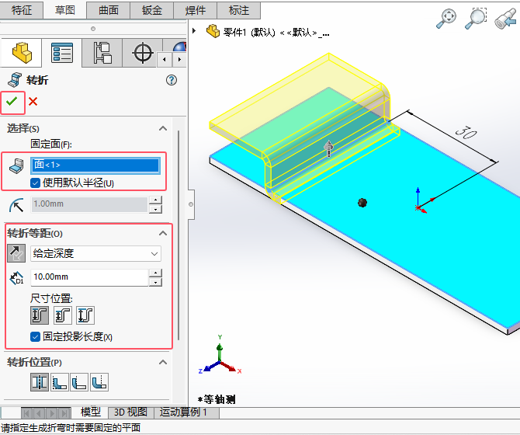520x435 pixels.
Task: Toggle 使用默认半径 checkbox
Action: pyautogui.click(x=35, y=183)
